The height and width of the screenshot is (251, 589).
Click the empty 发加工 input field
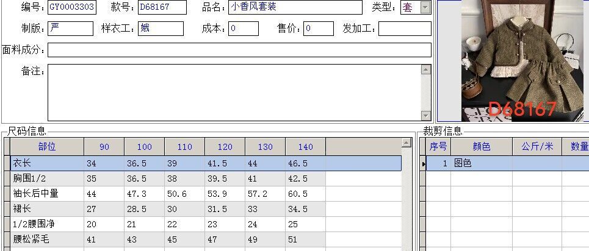(x=405, y=29)
